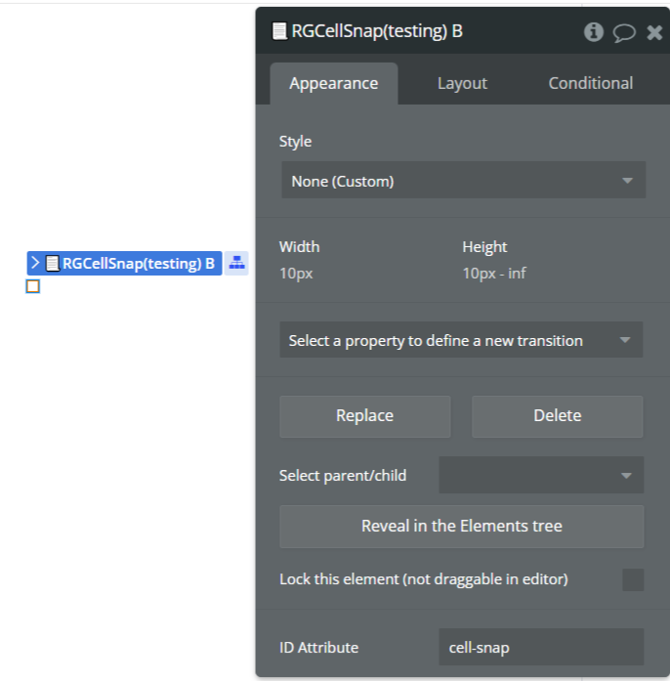Viewport: 670px width, 681px height.
Task: Switch to the Layout tab
Action: click(x=462, y=83)
